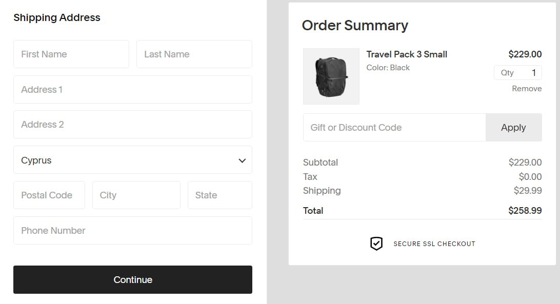Focus the Phone Number field
This screenshot has width=560, height=304.
click(x=132, y=231)
